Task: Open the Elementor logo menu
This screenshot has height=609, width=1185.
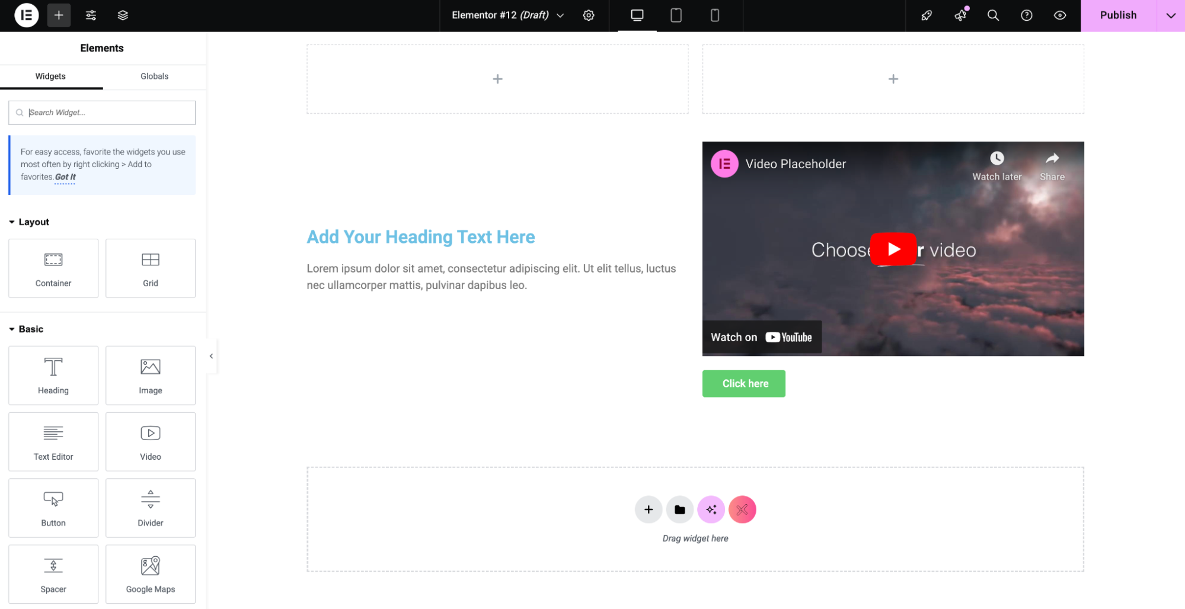Action: pyautogui.click(x=25, y=15)
